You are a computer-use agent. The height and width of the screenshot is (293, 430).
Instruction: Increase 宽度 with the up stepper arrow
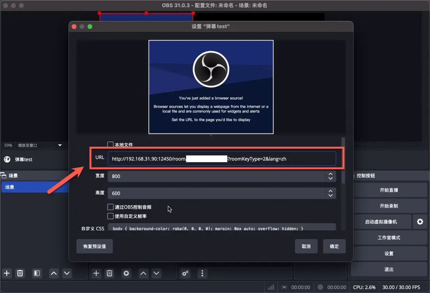330,174
